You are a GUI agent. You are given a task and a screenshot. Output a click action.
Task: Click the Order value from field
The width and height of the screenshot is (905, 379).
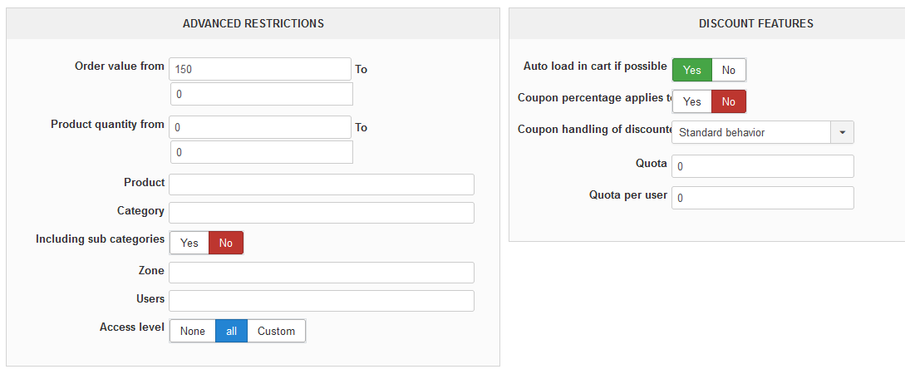[260, 69]
